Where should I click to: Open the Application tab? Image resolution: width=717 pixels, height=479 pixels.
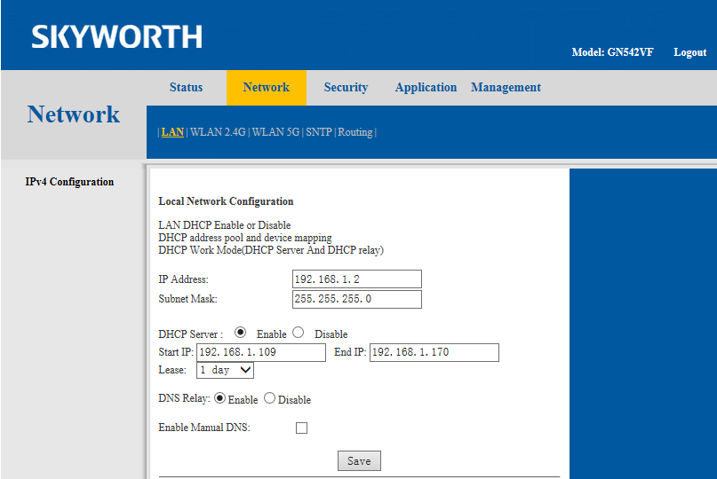point(426,87)
